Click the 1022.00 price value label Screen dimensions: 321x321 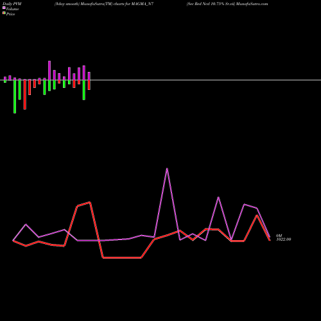coord(284,239)
